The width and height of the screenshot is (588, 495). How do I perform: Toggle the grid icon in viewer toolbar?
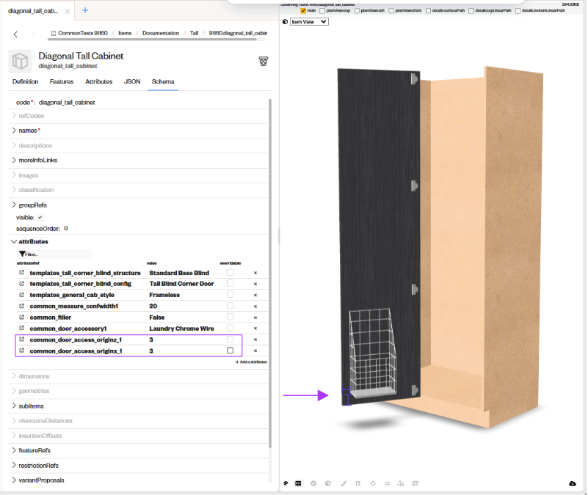298,483
